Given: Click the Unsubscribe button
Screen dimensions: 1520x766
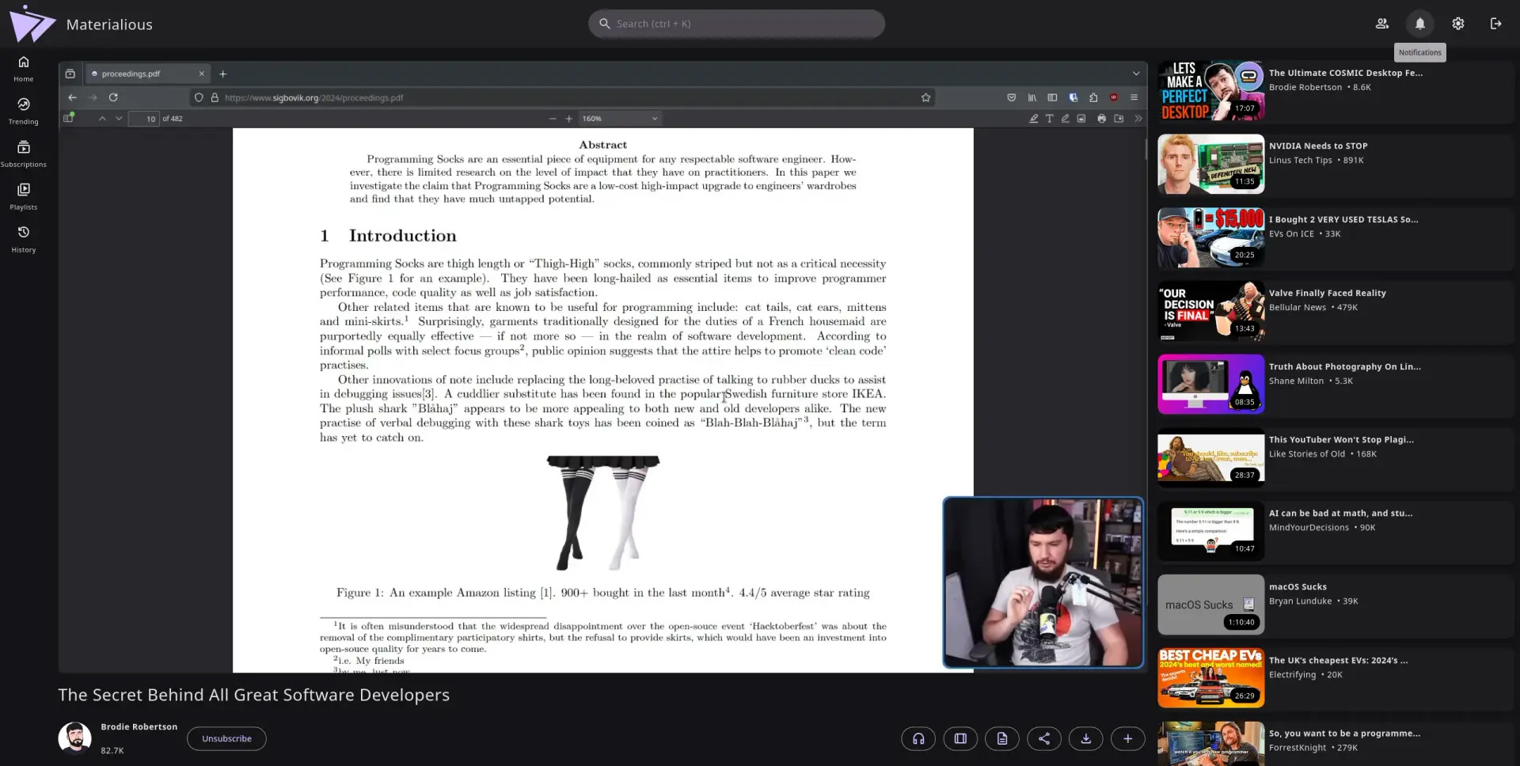Looking at the screenshot, I should (226, 738).
